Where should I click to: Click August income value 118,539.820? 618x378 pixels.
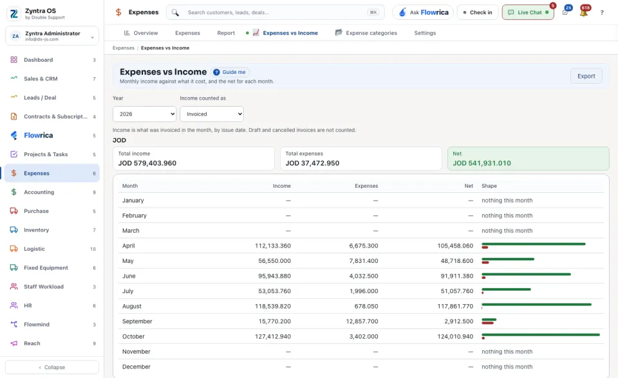point(273,307)
